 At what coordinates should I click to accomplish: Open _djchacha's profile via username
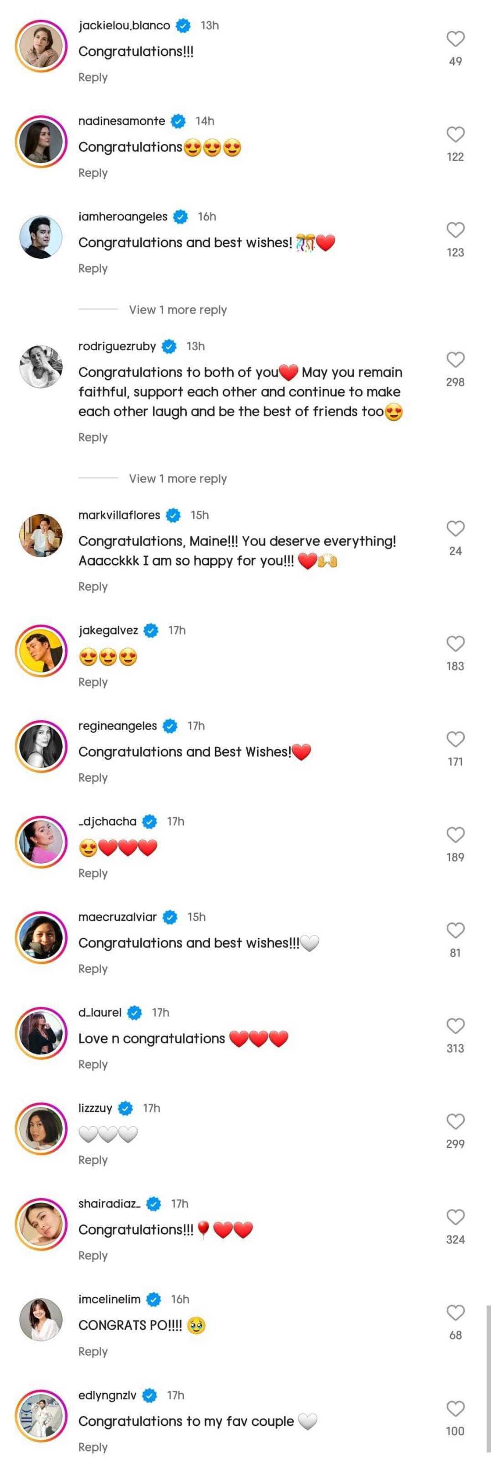pos(108,821)
